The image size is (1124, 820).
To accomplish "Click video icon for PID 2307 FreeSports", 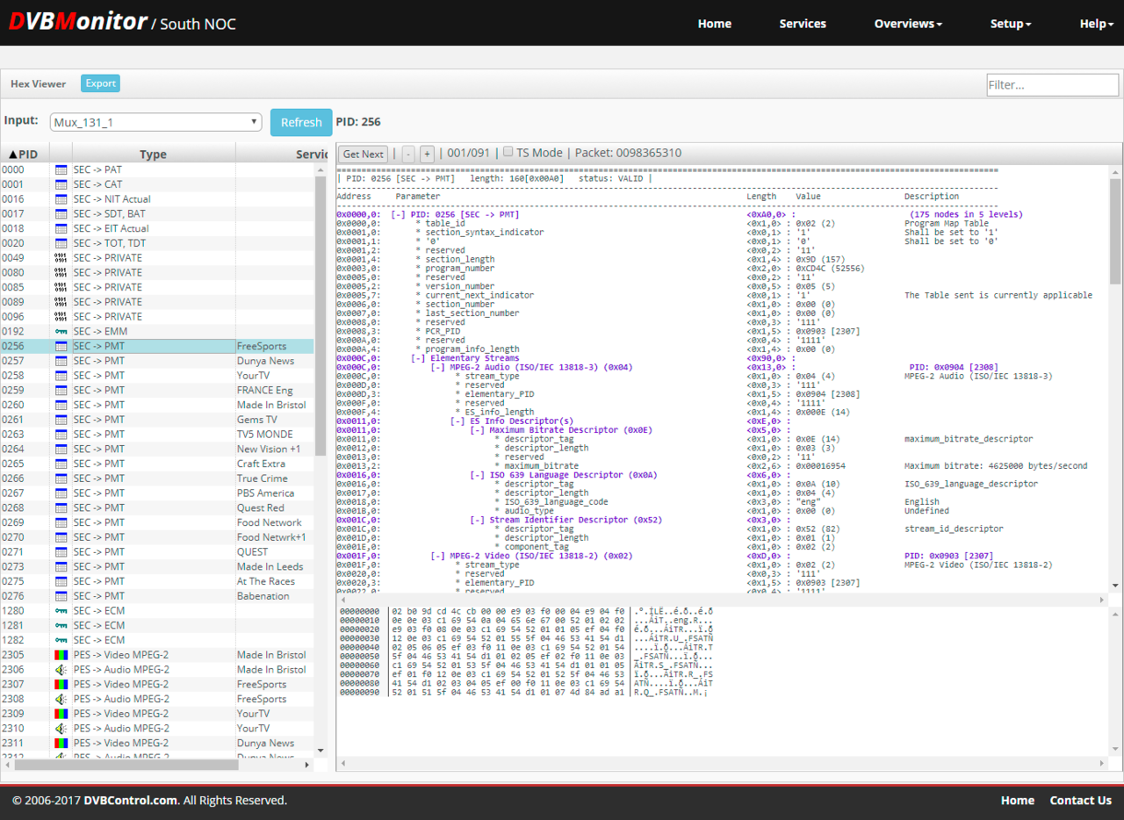I will pyautogui.click(x=61, y=684).
